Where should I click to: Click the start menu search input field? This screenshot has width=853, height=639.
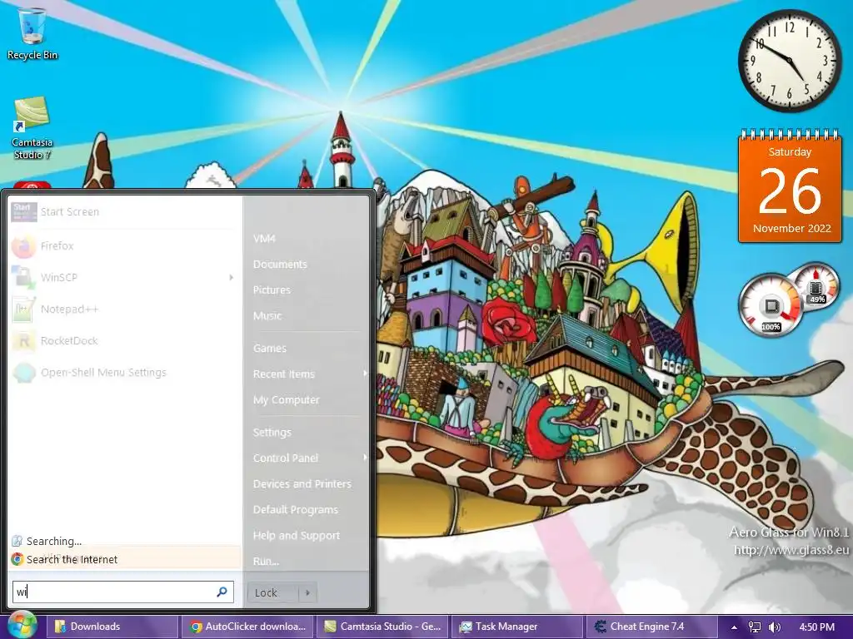[123, 592]
